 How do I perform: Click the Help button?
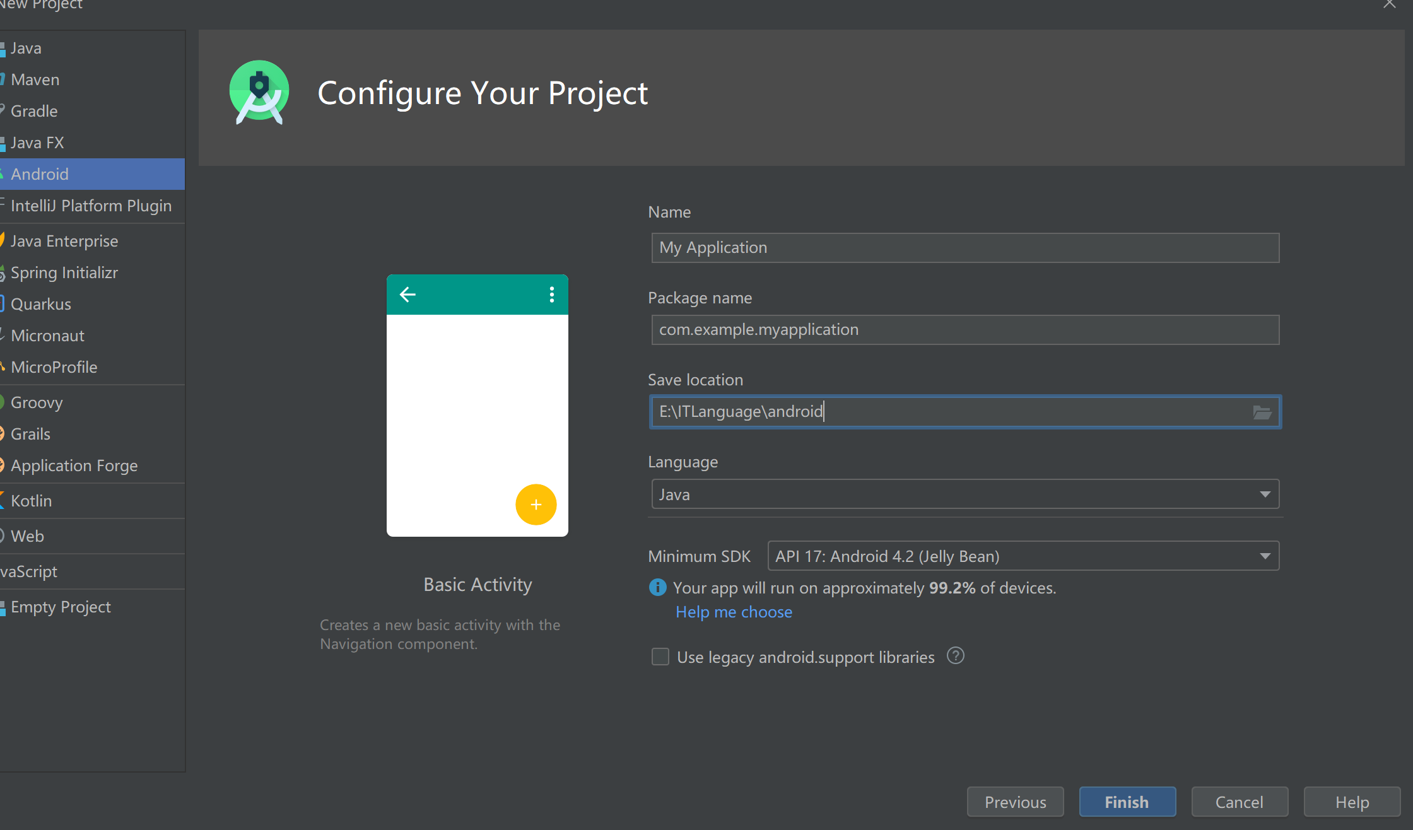click(1352, 802)
